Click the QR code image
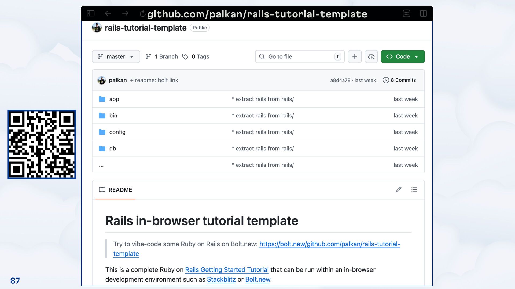 [42, 144]
